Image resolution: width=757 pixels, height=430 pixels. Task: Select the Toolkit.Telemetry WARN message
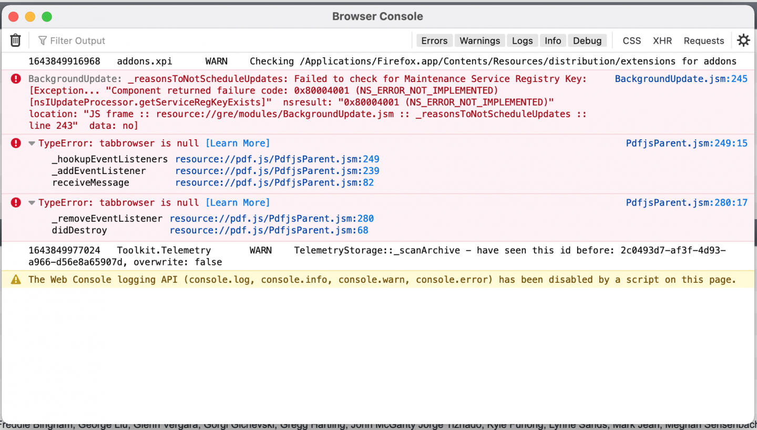coord(378,256)
